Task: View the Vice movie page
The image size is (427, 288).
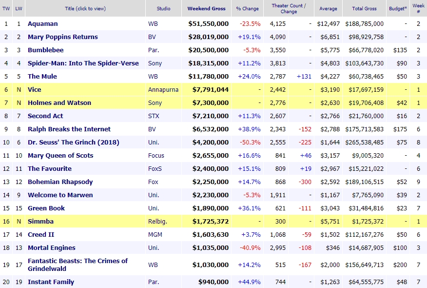Action: tap(34, 90)
